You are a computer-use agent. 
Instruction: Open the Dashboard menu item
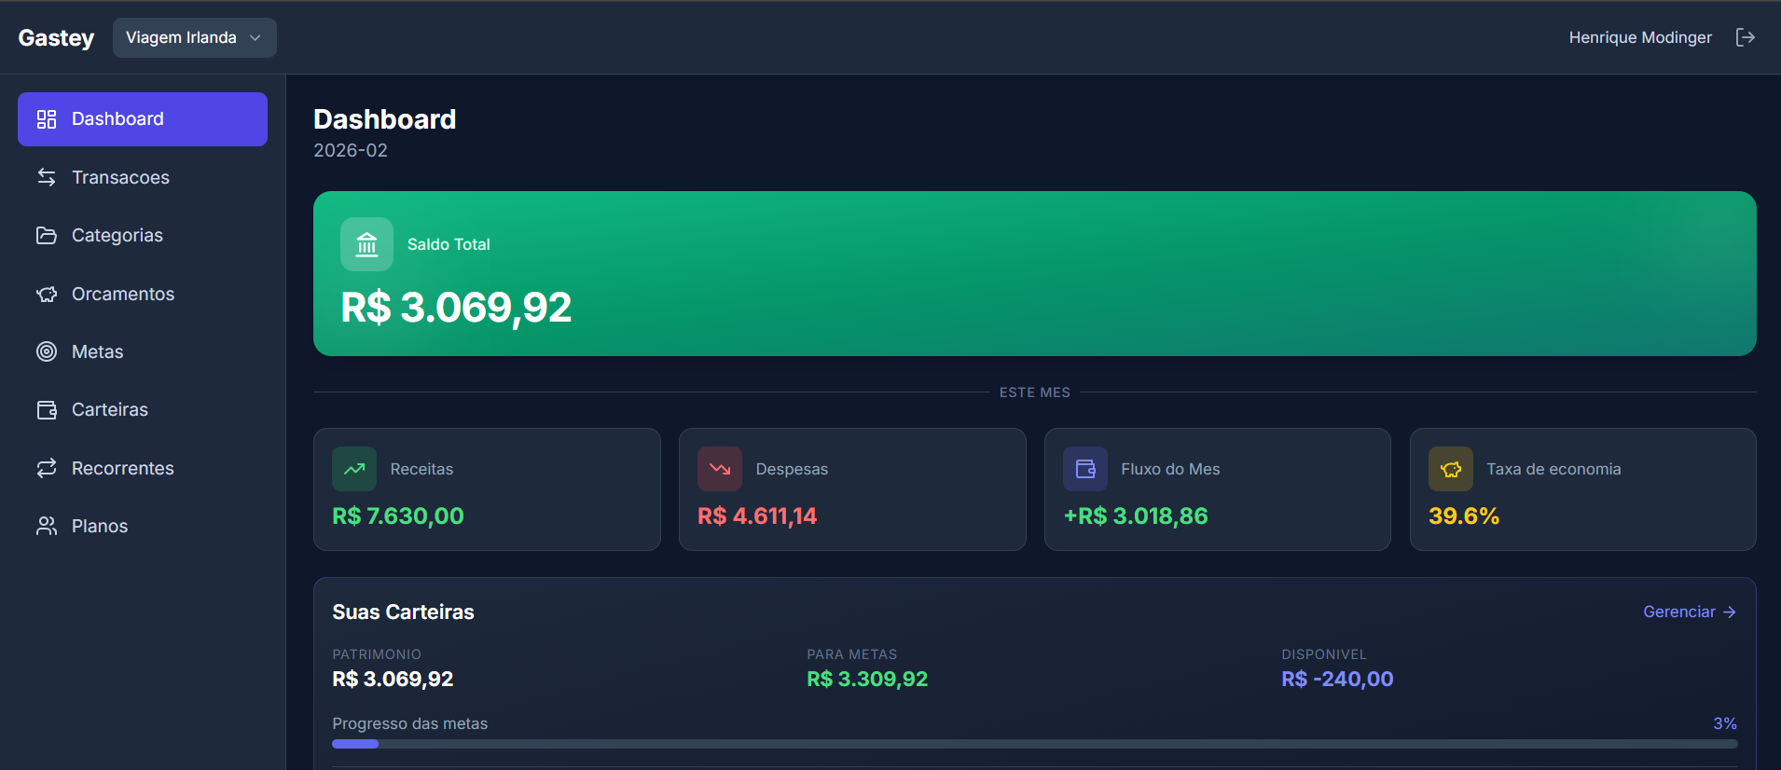click(x=143, y=119)
